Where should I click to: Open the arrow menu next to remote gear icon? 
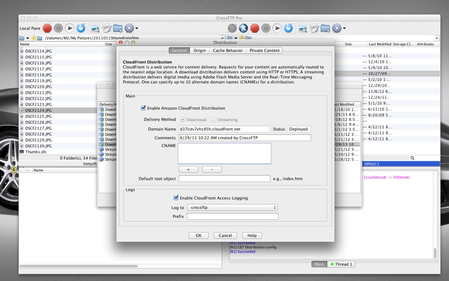pos(344,29)
